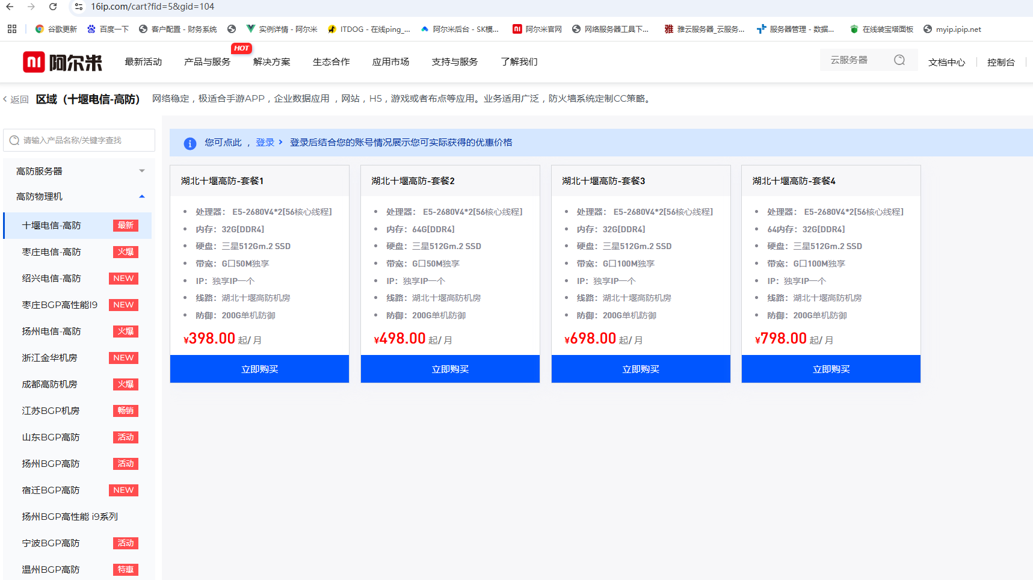This screenshot has width=1033, height=580.
Task: Open the 解决方案 menu
Action: tap(272, 62)
